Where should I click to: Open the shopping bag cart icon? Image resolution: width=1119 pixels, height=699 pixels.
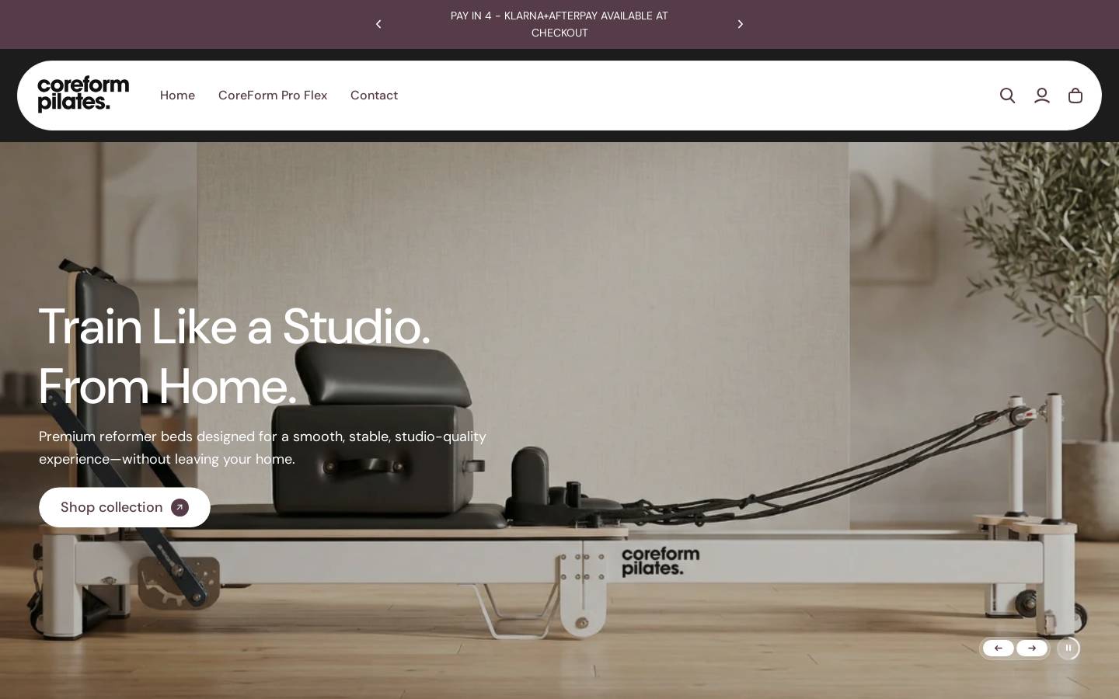pos(1075,96)
